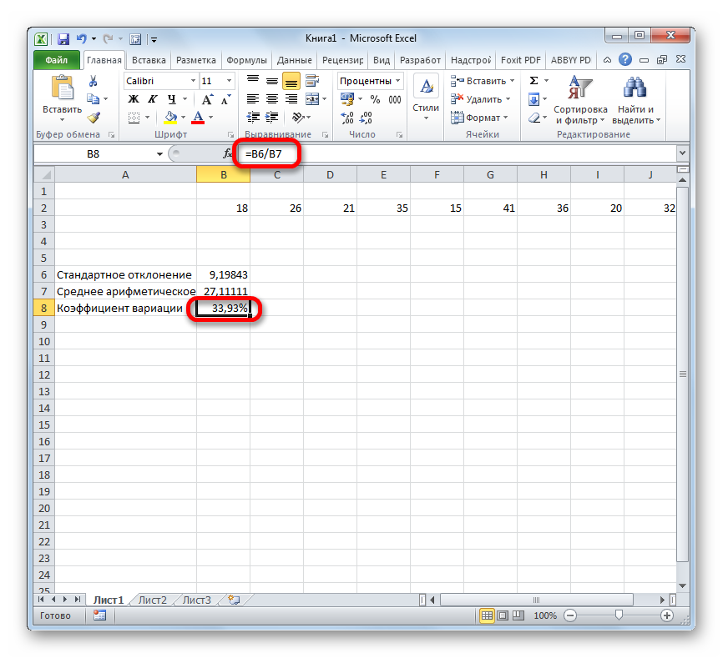The width and height of the screenshot is (723, 658).
Task: Click the zoom slider handle
Action: pos(619,615)
